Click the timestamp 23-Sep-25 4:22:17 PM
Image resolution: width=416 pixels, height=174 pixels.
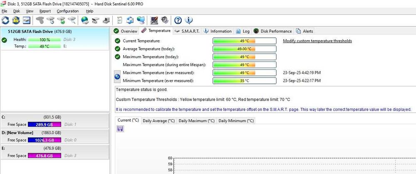point(302,81)
